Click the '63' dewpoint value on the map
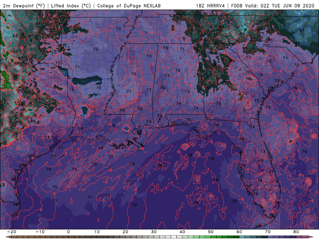 [x=15, y=36]
